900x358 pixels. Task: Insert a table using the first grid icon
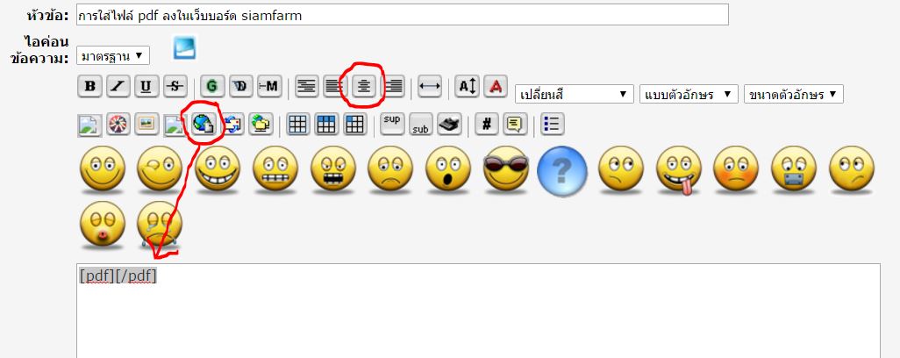(x=298, y=124)
